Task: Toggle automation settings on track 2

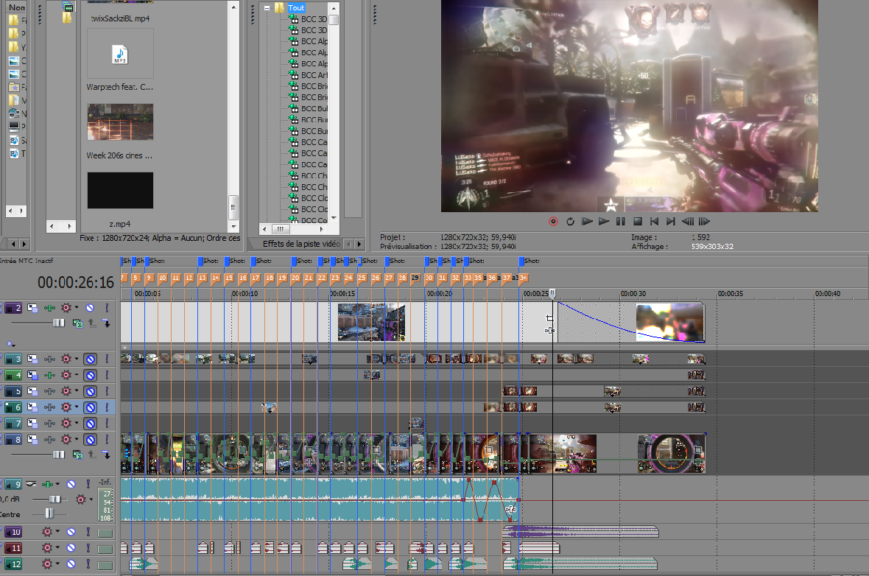Action: coord(50,308)
